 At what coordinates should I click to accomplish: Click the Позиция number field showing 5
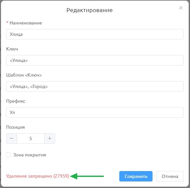(x=31, y=138)
